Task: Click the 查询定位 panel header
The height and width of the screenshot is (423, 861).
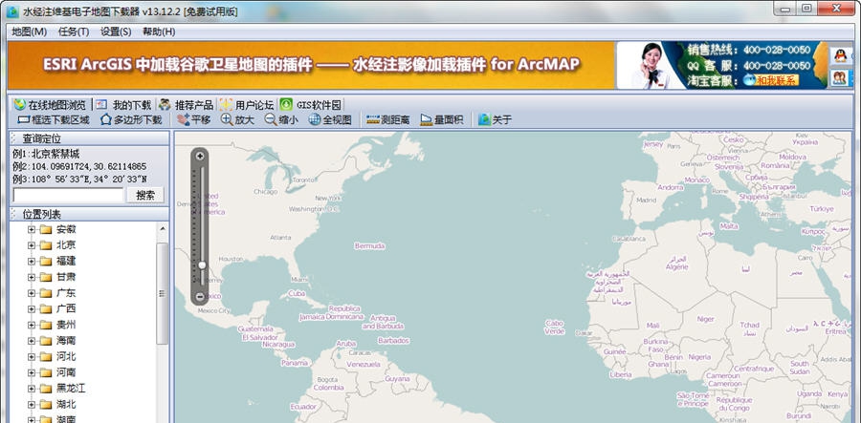Action: click(x=88, y=138)
